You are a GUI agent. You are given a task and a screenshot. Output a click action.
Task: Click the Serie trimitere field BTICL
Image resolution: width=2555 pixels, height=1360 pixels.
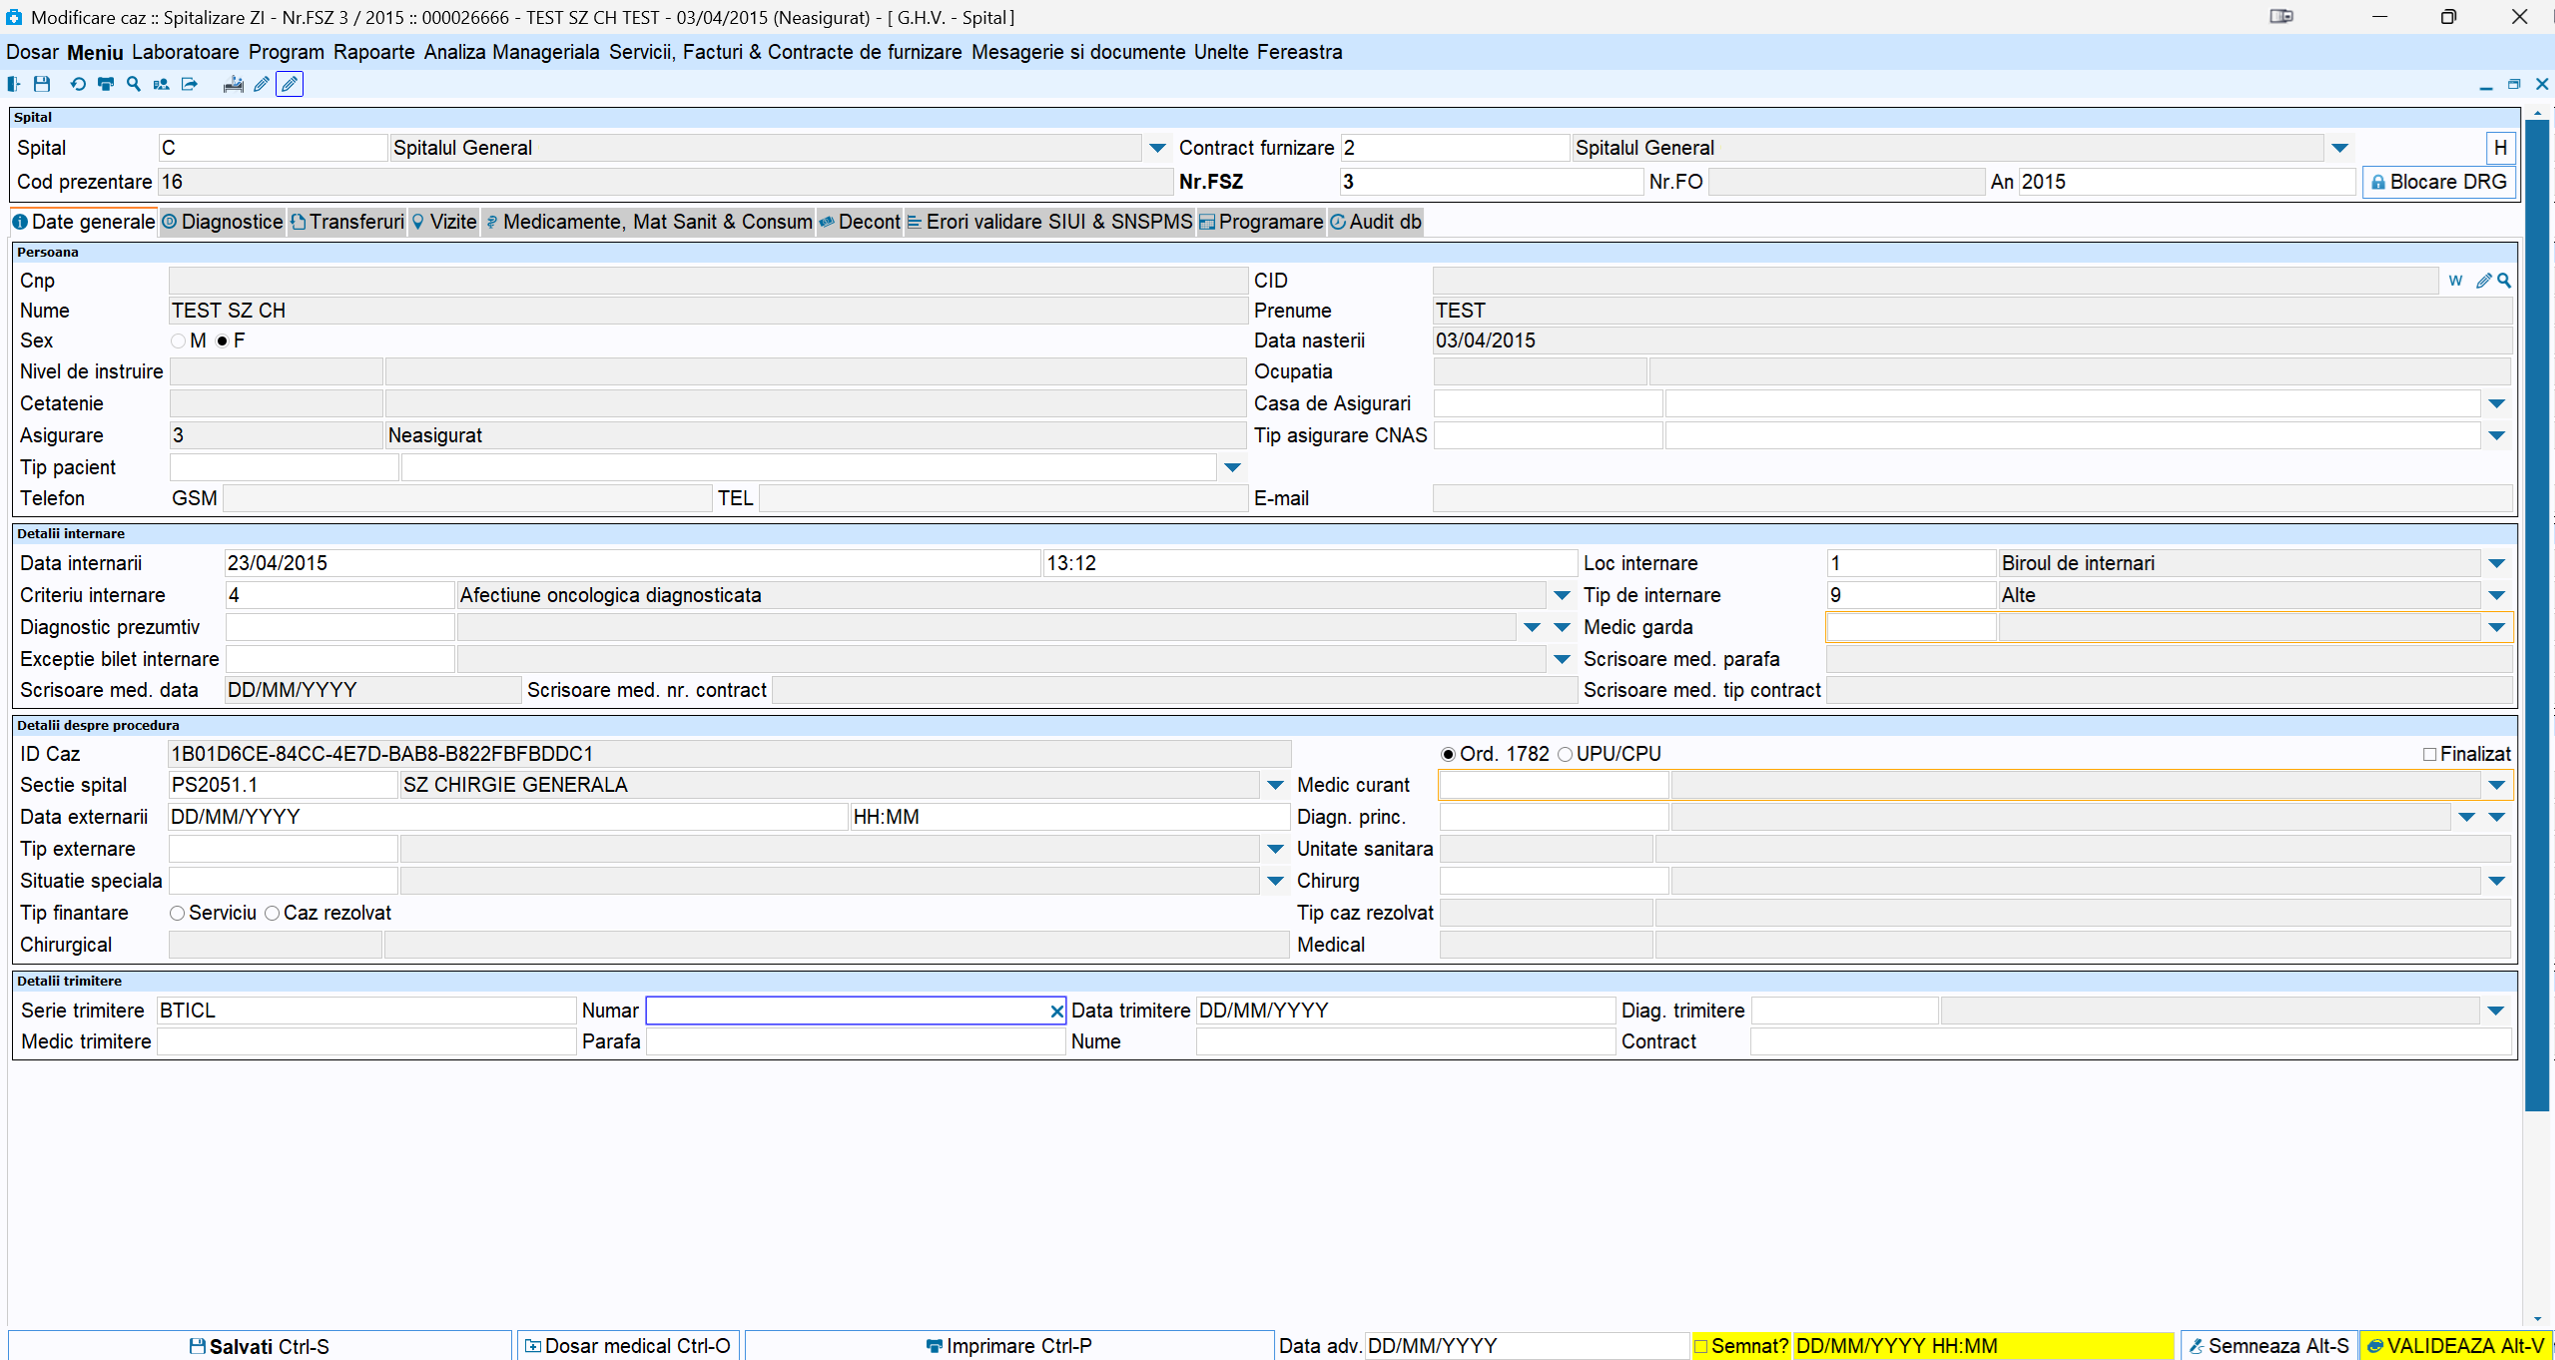click(x=365, y=1011)
